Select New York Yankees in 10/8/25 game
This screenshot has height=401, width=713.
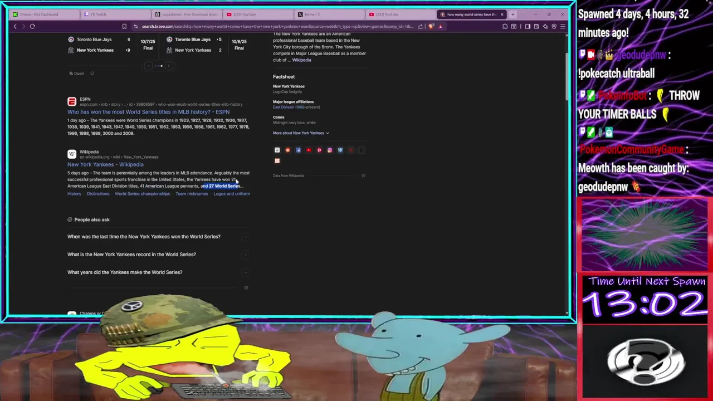click(x=193, y=50)
